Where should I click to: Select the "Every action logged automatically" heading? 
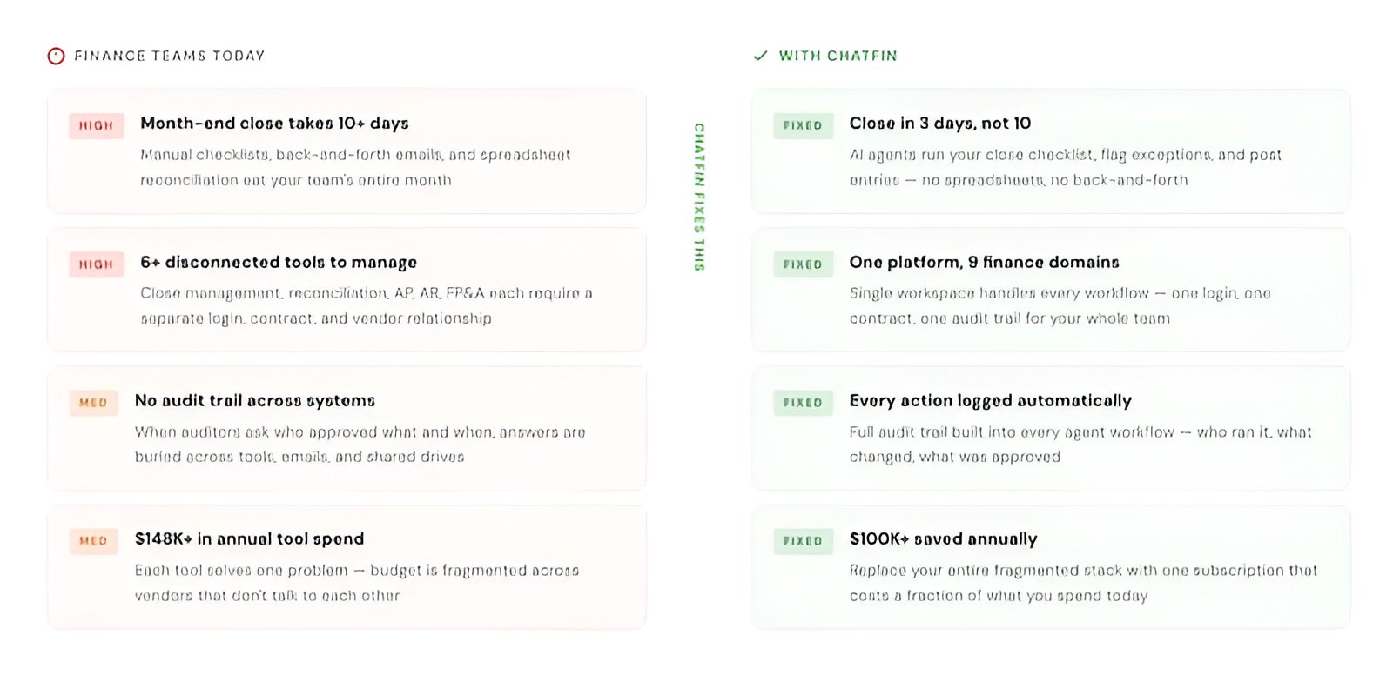pos(991,401)
